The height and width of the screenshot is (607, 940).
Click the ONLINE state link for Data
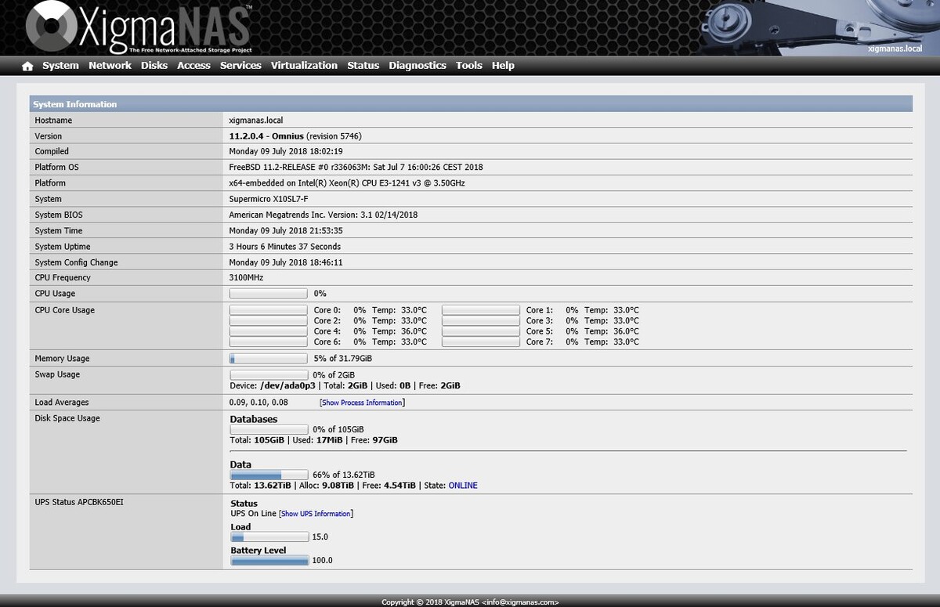pyautogui.click(x=463, y=486)
